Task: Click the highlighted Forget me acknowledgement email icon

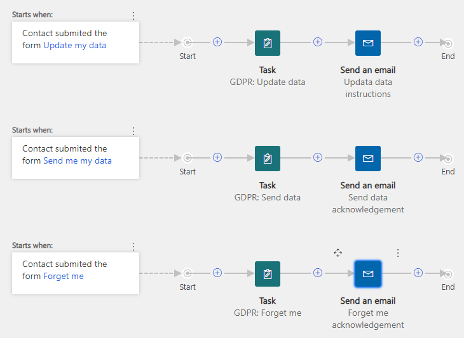Action: click(x=368, y=274)
